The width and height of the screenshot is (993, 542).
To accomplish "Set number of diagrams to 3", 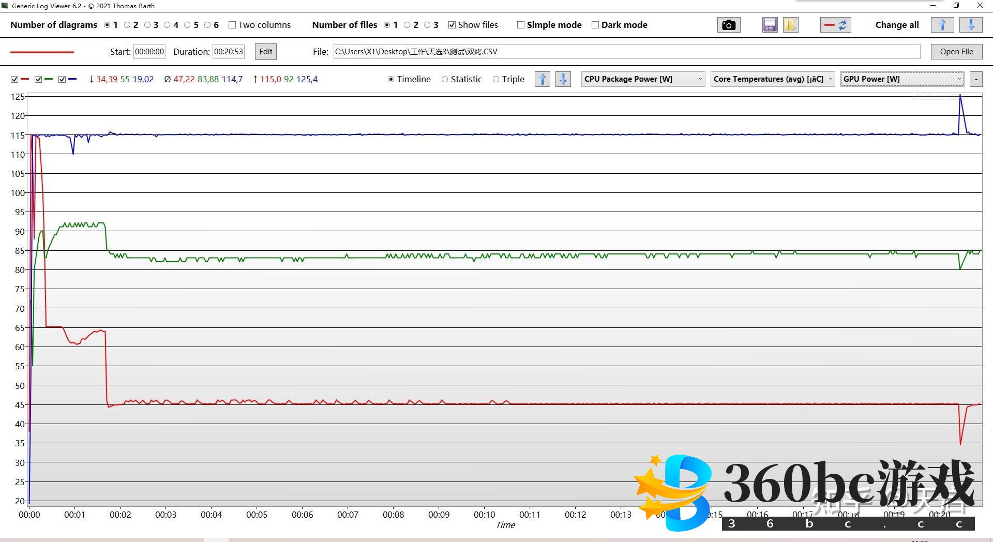I will tap(147, 25).
